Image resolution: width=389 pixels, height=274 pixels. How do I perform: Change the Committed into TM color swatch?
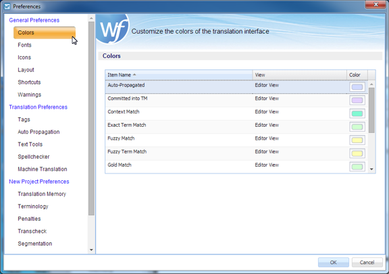(x=357, y=100)
